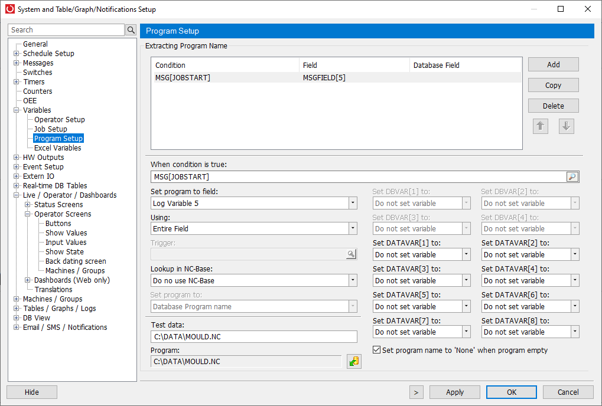Open Set DATAVAR[2] dropdown
Image resolution: width=602 pixels, height=406 pixels.
[x=575, y=254]
